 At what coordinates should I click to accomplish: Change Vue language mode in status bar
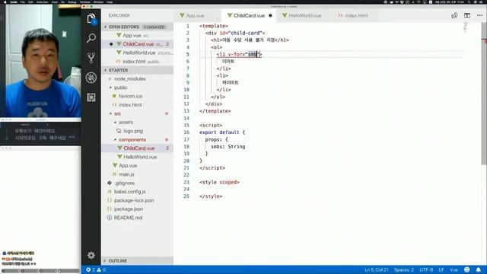[454, 269]
